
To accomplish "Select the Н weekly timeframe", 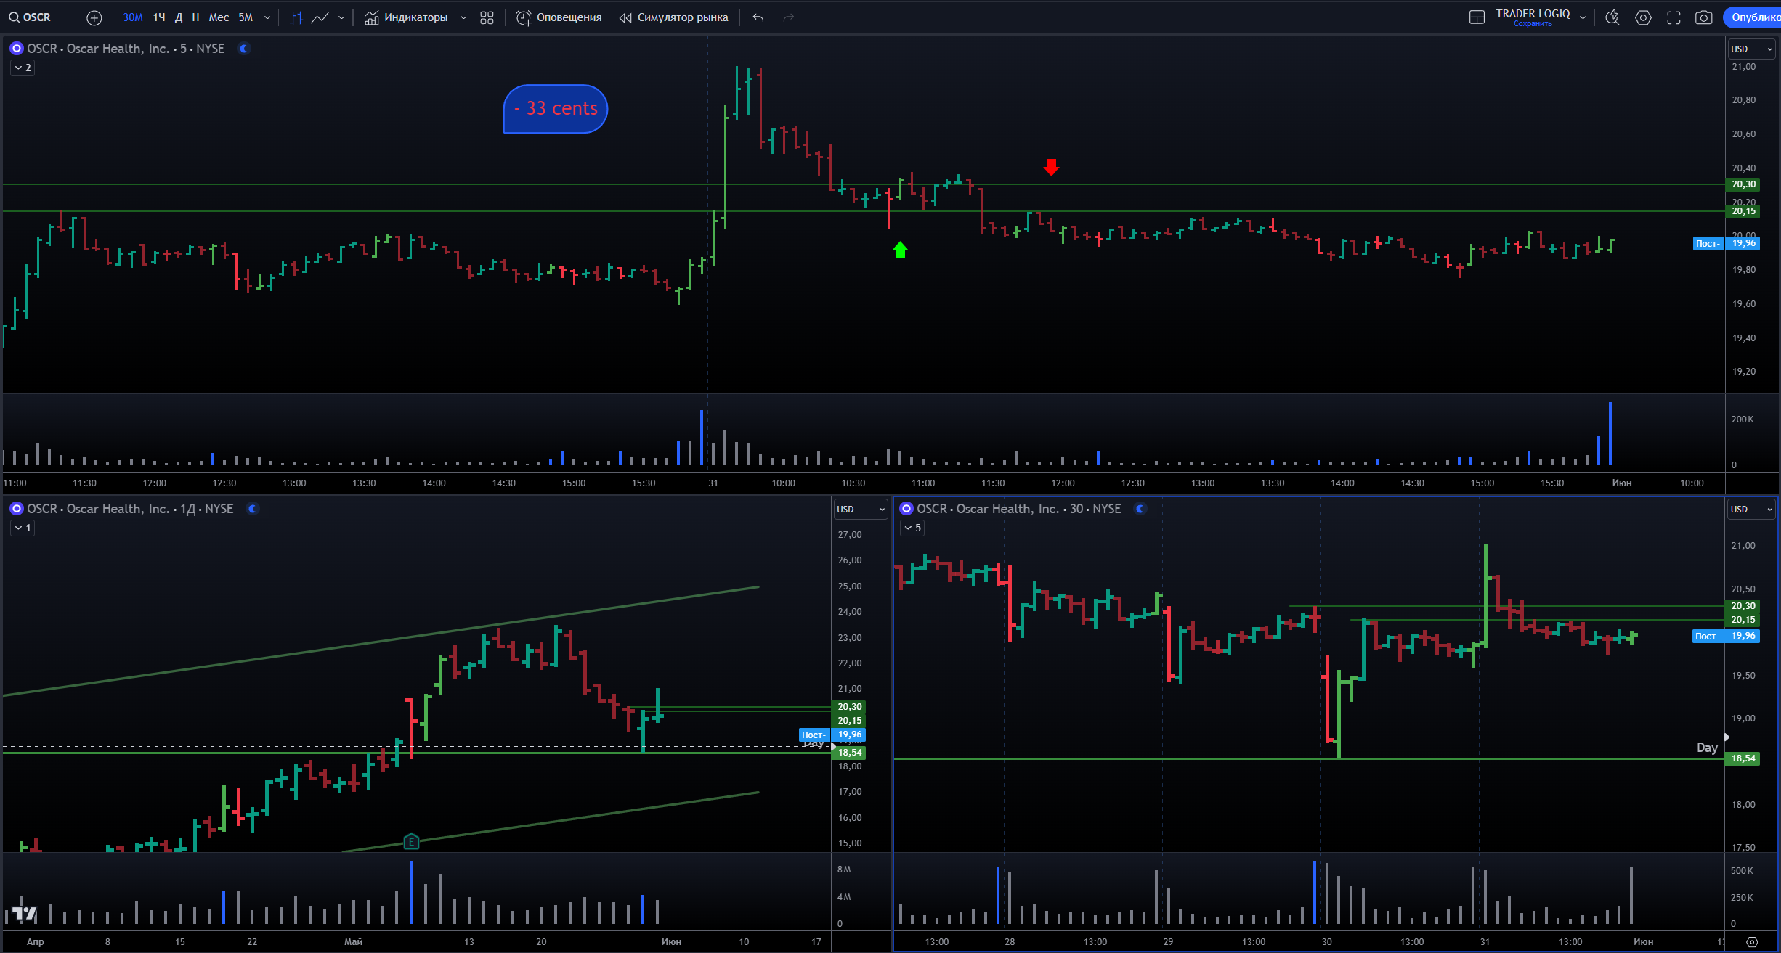I will point(195,17).
